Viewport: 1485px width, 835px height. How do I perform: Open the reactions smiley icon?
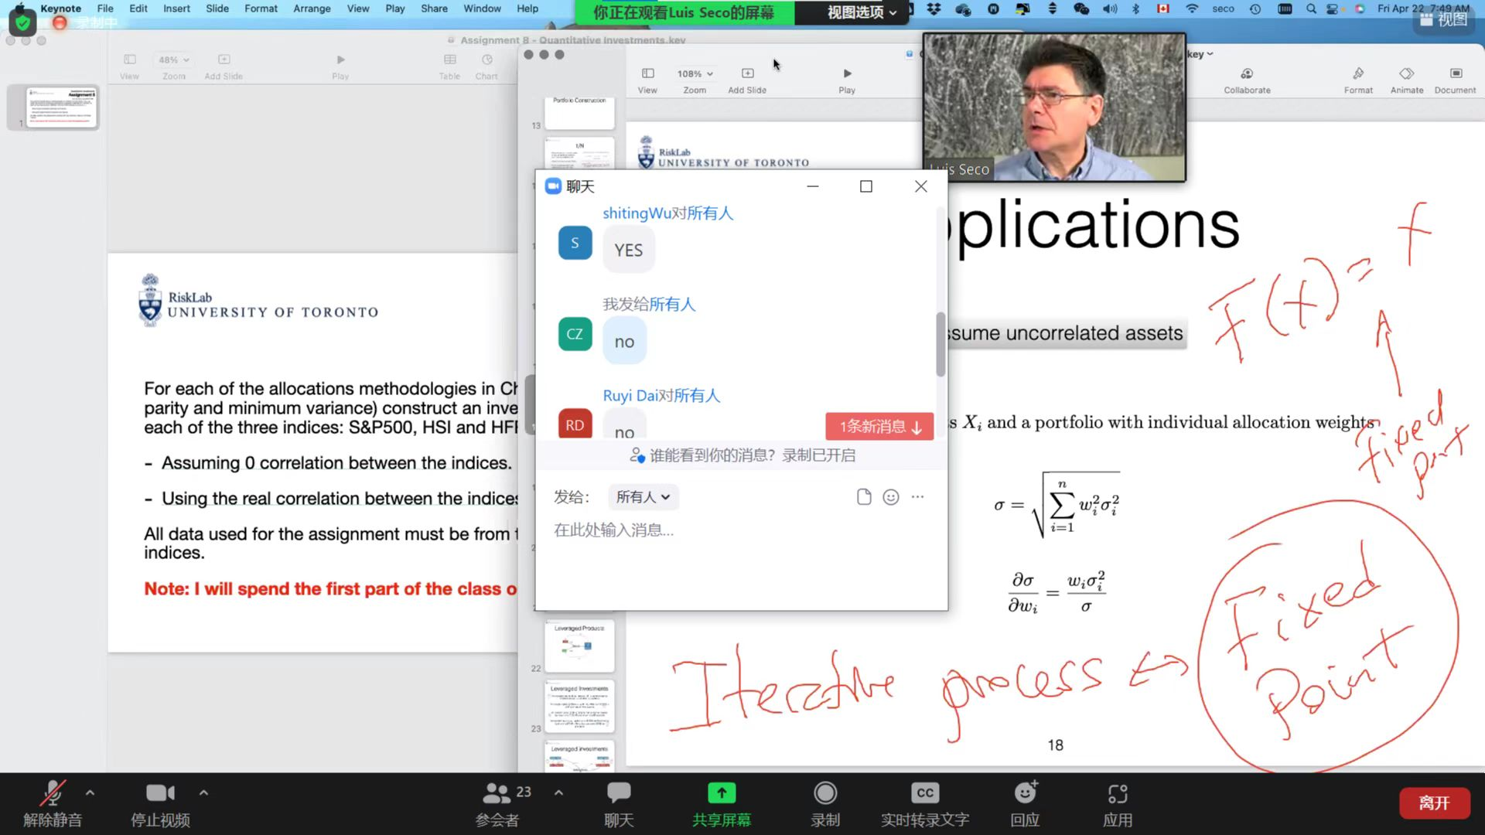tap(1025, 794)
